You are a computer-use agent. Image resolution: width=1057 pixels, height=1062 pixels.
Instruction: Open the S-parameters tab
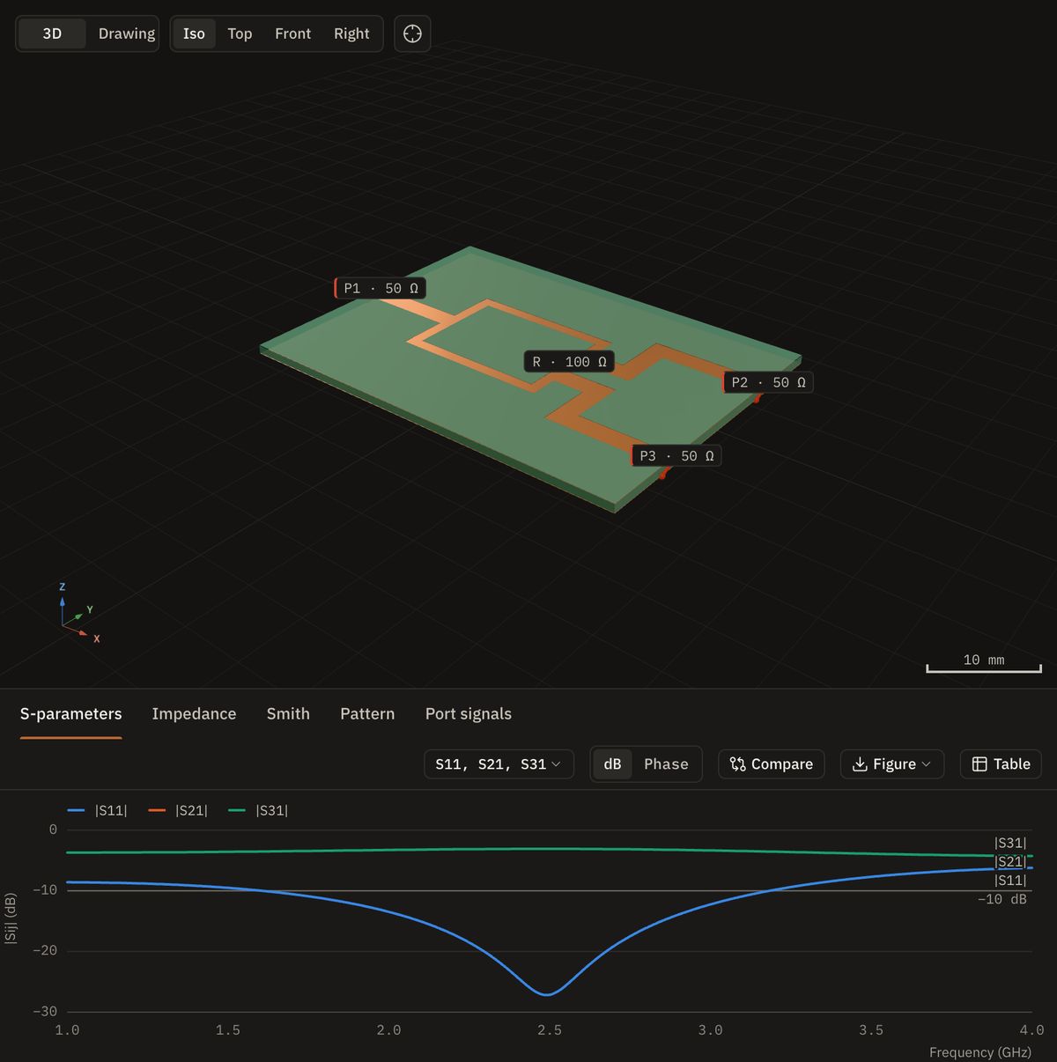coord(71,714)
